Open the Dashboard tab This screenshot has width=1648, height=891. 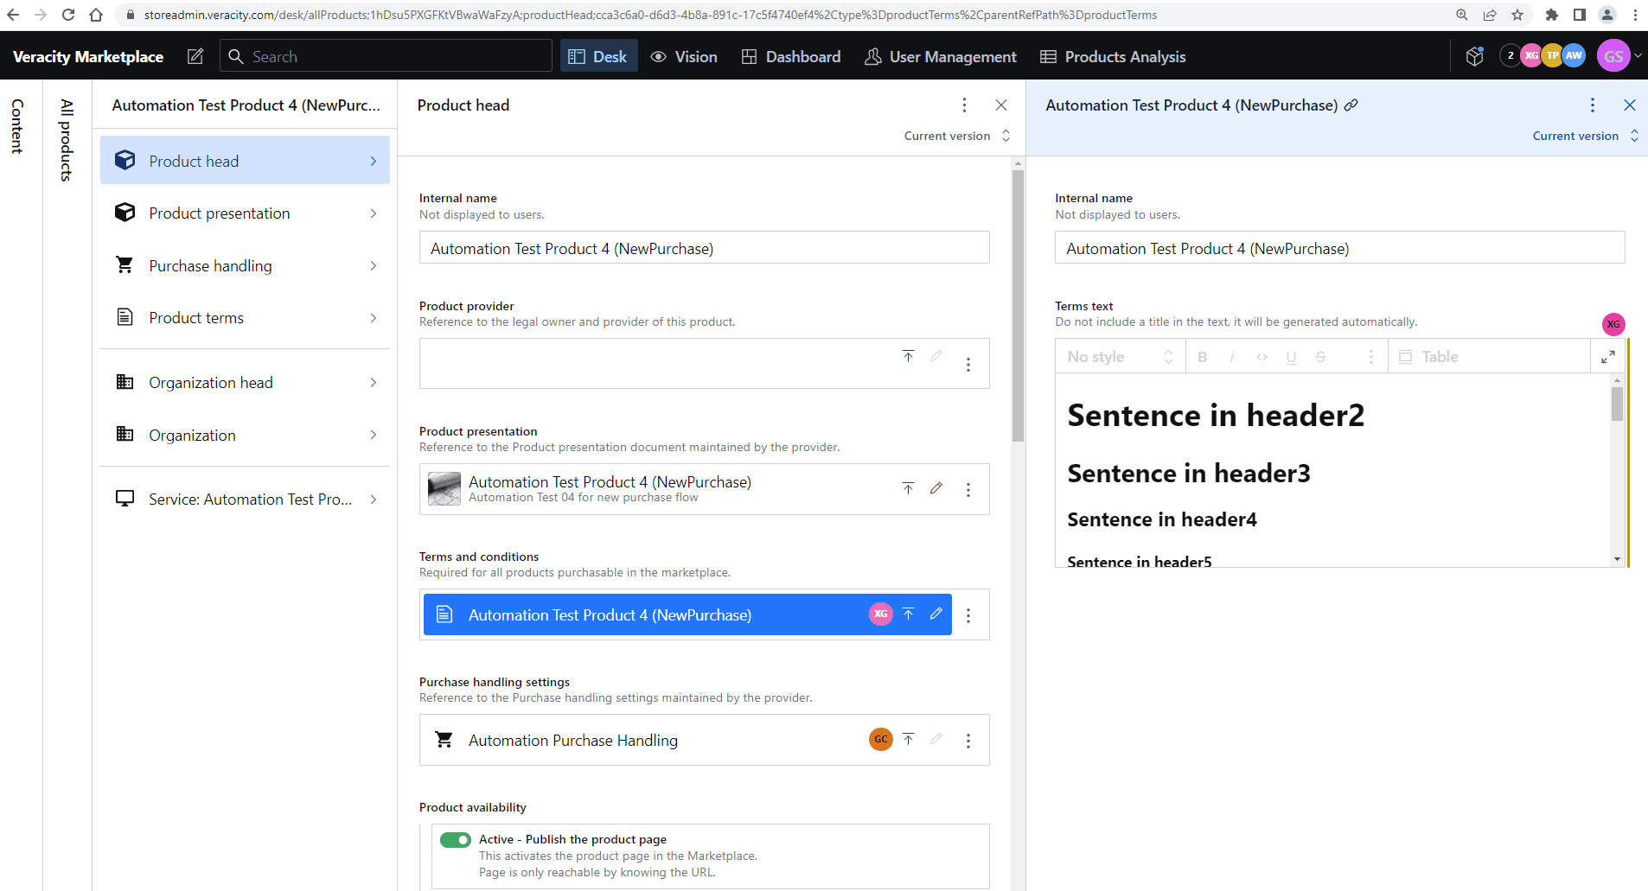[791, 56]
